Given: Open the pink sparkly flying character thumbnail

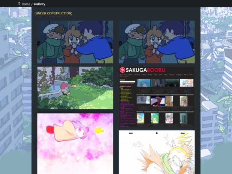Looking at the screenshot, I should pyautogui.click(x=75, y=143).
